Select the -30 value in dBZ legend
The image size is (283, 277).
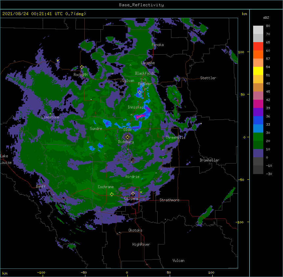(269, 174)
